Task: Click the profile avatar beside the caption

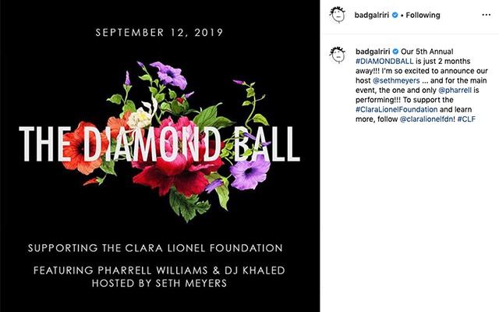Action: point(338,55)
